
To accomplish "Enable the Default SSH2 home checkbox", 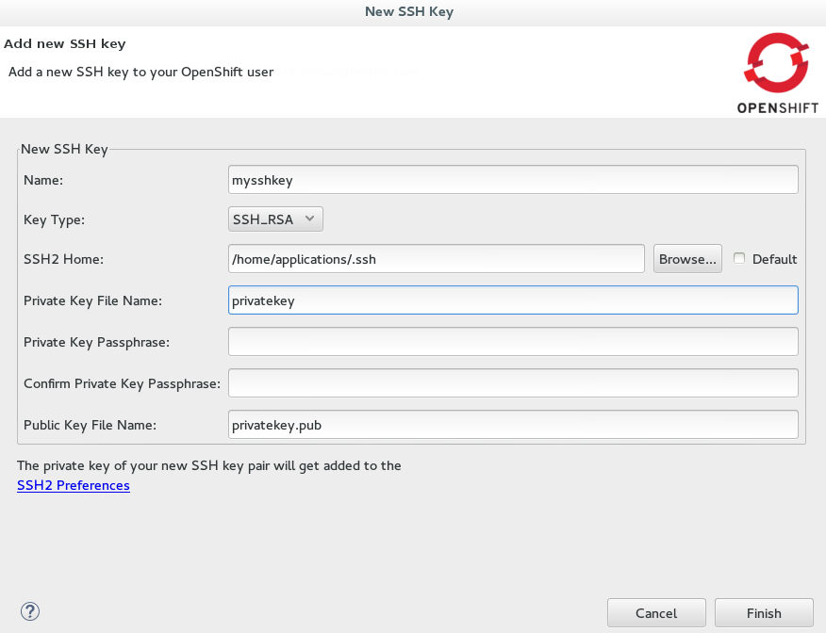I will click(x=739, y=258).
